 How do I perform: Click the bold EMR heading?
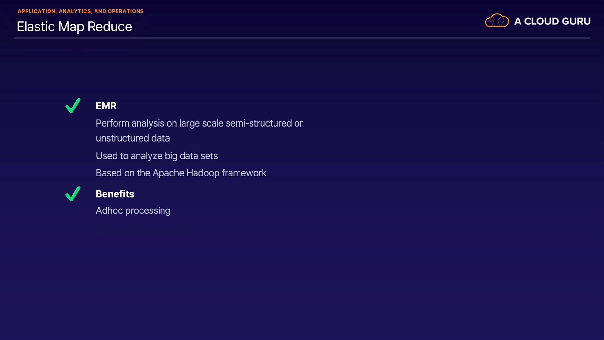106,106
